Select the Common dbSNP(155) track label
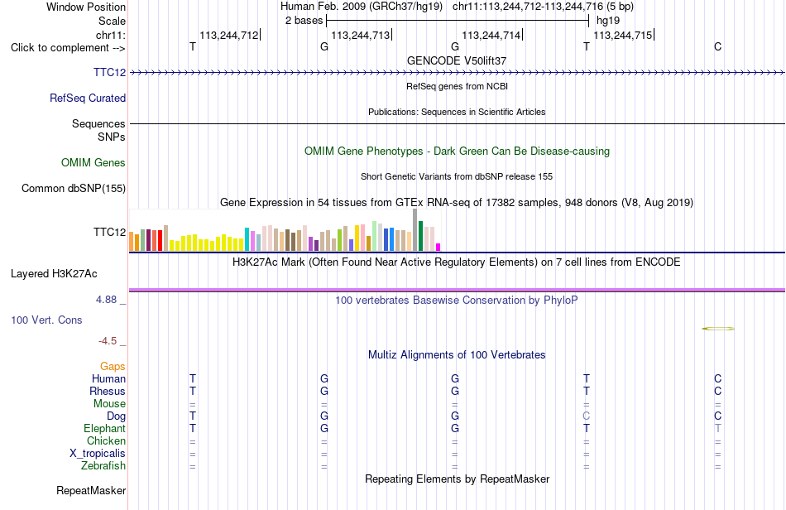Viewport: 786px width, 510px height. (74, 188)
